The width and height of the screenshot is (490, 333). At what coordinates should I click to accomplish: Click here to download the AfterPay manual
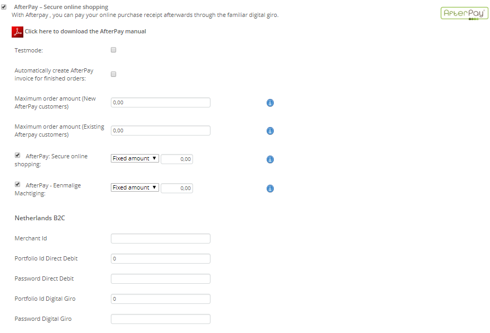point(85,32)
